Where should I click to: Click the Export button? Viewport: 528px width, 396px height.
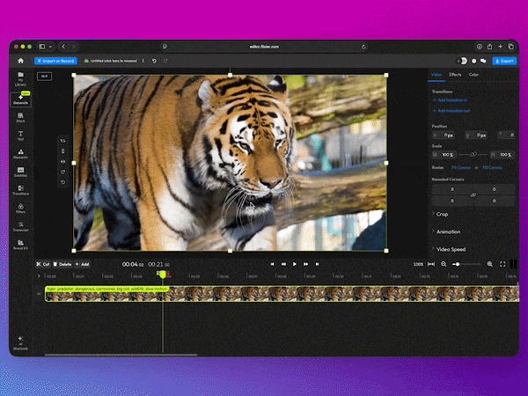[503, 61]
